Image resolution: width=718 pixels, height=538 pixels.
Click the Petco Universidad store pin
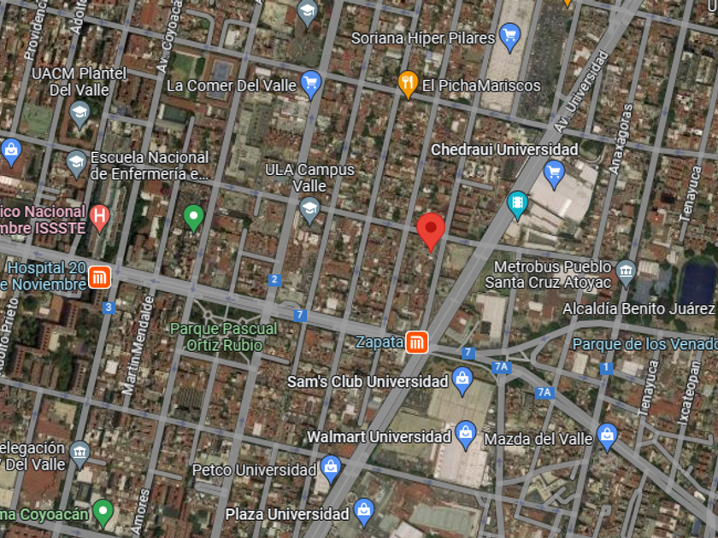point(331,469)
